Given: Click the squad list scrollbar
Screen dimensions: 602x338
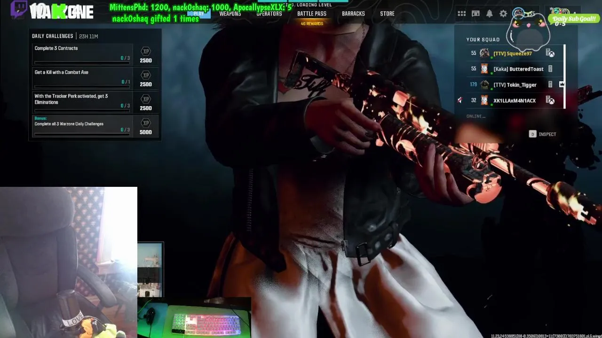Looking at the screenshot, I should click(x=564, y=77).
